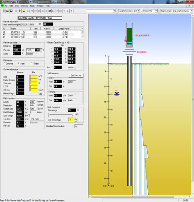Click the S1 toolbar button
The height and width of the screenshot is (202, 194).
click(x=39, y=11)
